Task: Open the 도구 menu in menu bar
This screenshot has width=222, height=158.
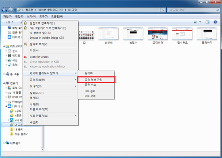Action: point(43,17)
